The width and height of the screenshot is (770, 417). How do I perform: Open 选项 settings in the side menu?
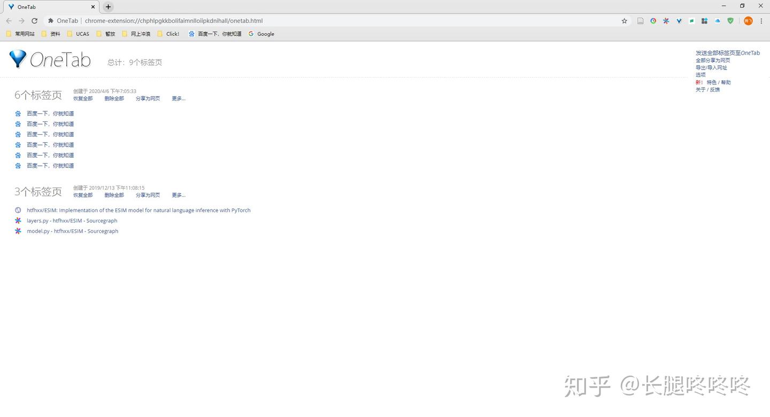700,75
